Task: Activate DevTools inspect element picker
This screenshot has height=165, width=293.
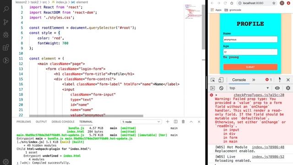Action: coord(212,80)
